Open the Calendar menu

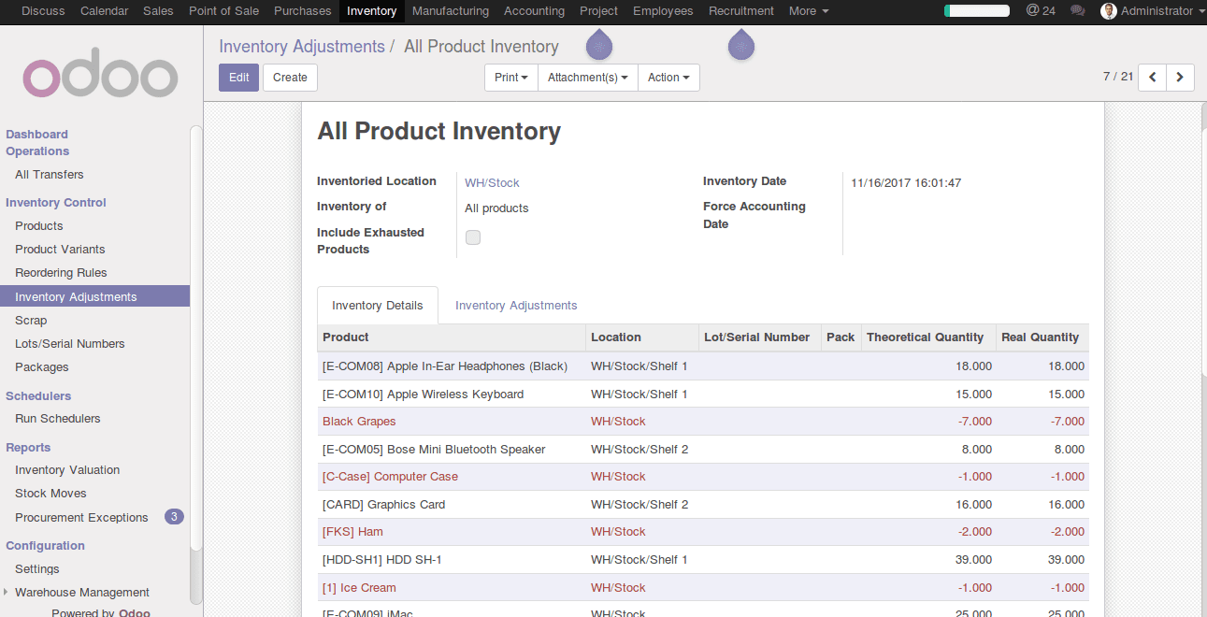(105, 11)
